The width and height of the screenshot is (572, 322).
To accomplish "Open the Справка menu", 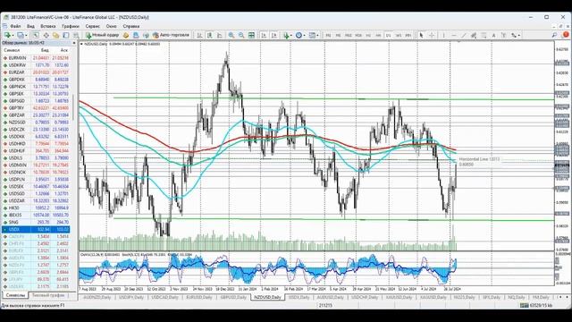I will tap(131, 26).
